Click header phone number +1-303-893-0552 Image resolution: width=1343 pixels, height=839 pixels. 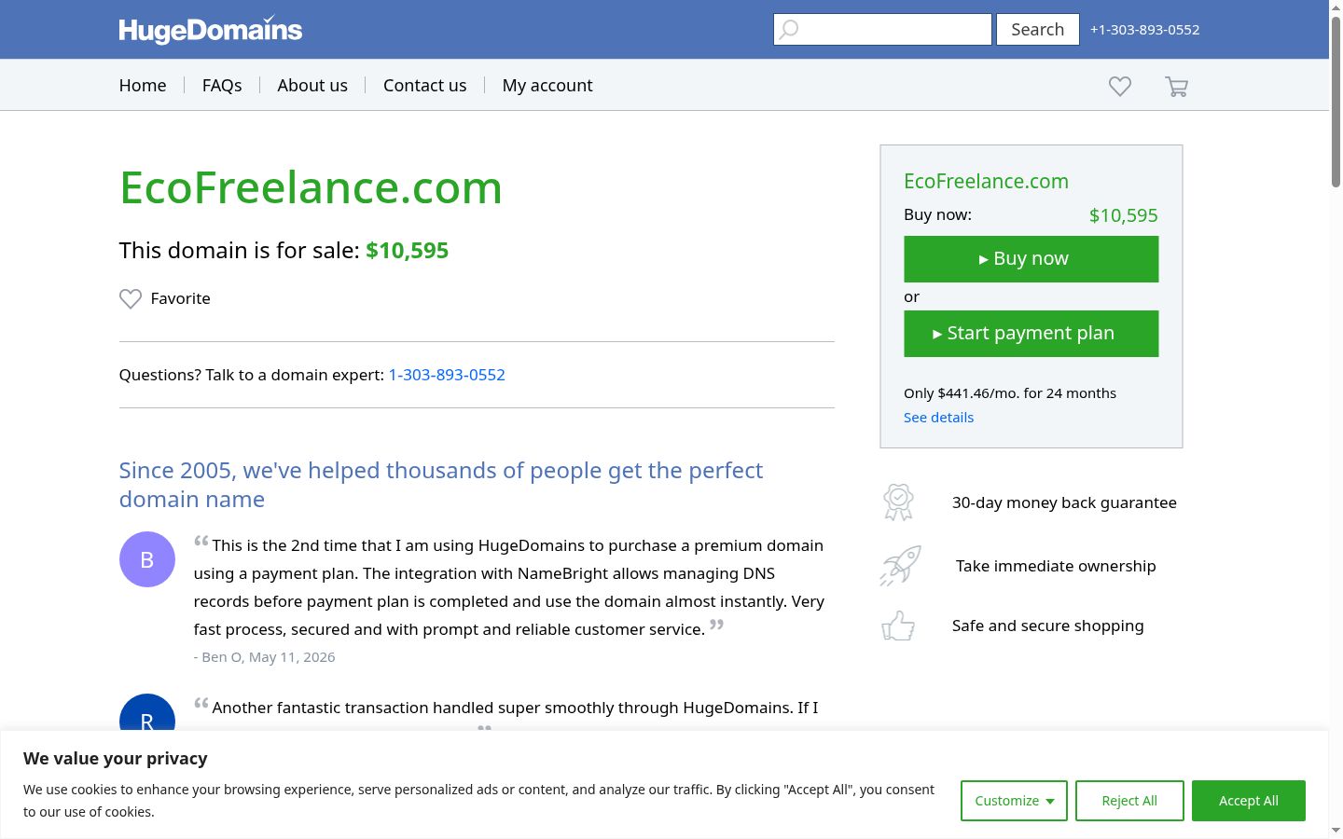pyautogui.click(x=1145, y=30)
